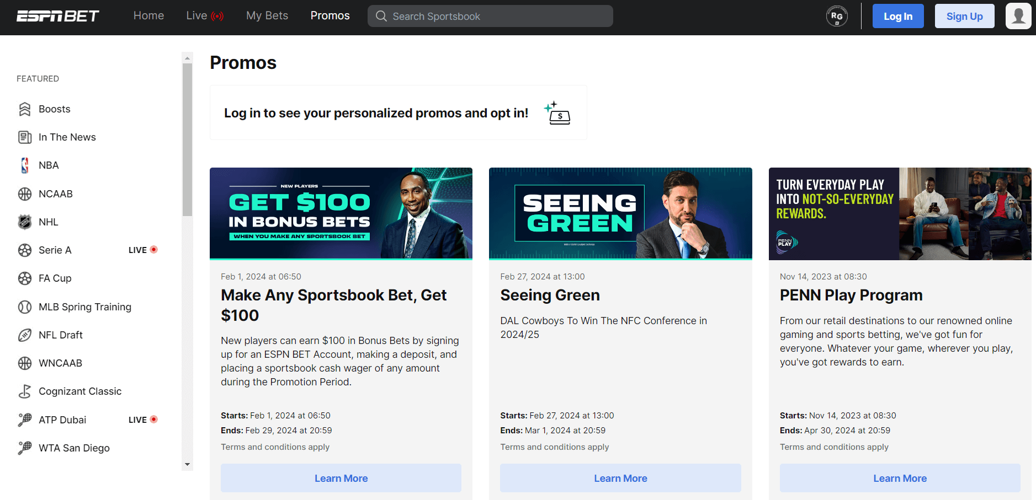Screen dimensions: 1036x500
Task: Open the Home tab
Action: point(148,15)
